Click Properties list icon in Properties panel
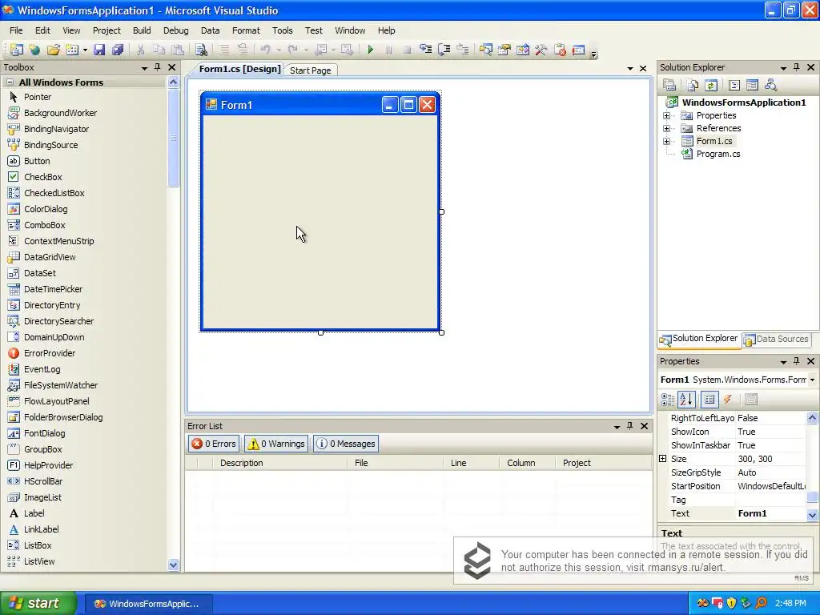Image resolution: width=820 pixels, height=615 pixels. (x=709, y=400)
